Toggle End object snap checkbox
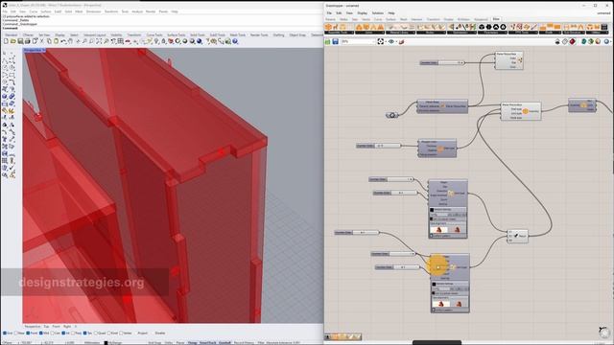Image resolution: width=614 pixels, height=345 pixels. (5, 333)
